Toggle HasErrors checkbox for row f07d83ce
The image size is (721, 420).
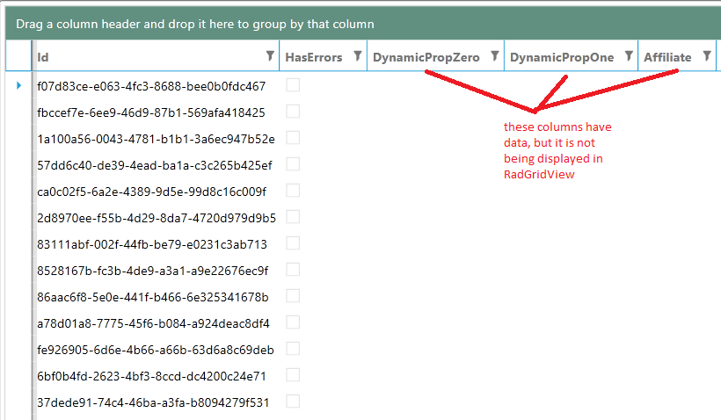[x=293, y=85]
